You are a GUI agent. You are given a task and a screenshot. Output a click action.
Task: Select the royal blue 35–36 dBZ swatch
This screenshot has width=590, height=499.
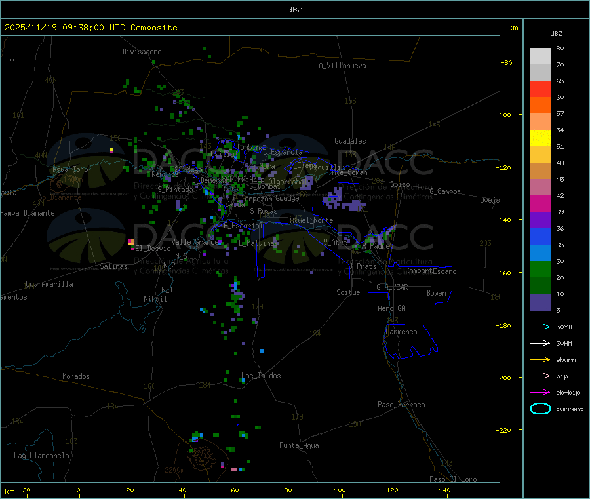click(540, 236)
